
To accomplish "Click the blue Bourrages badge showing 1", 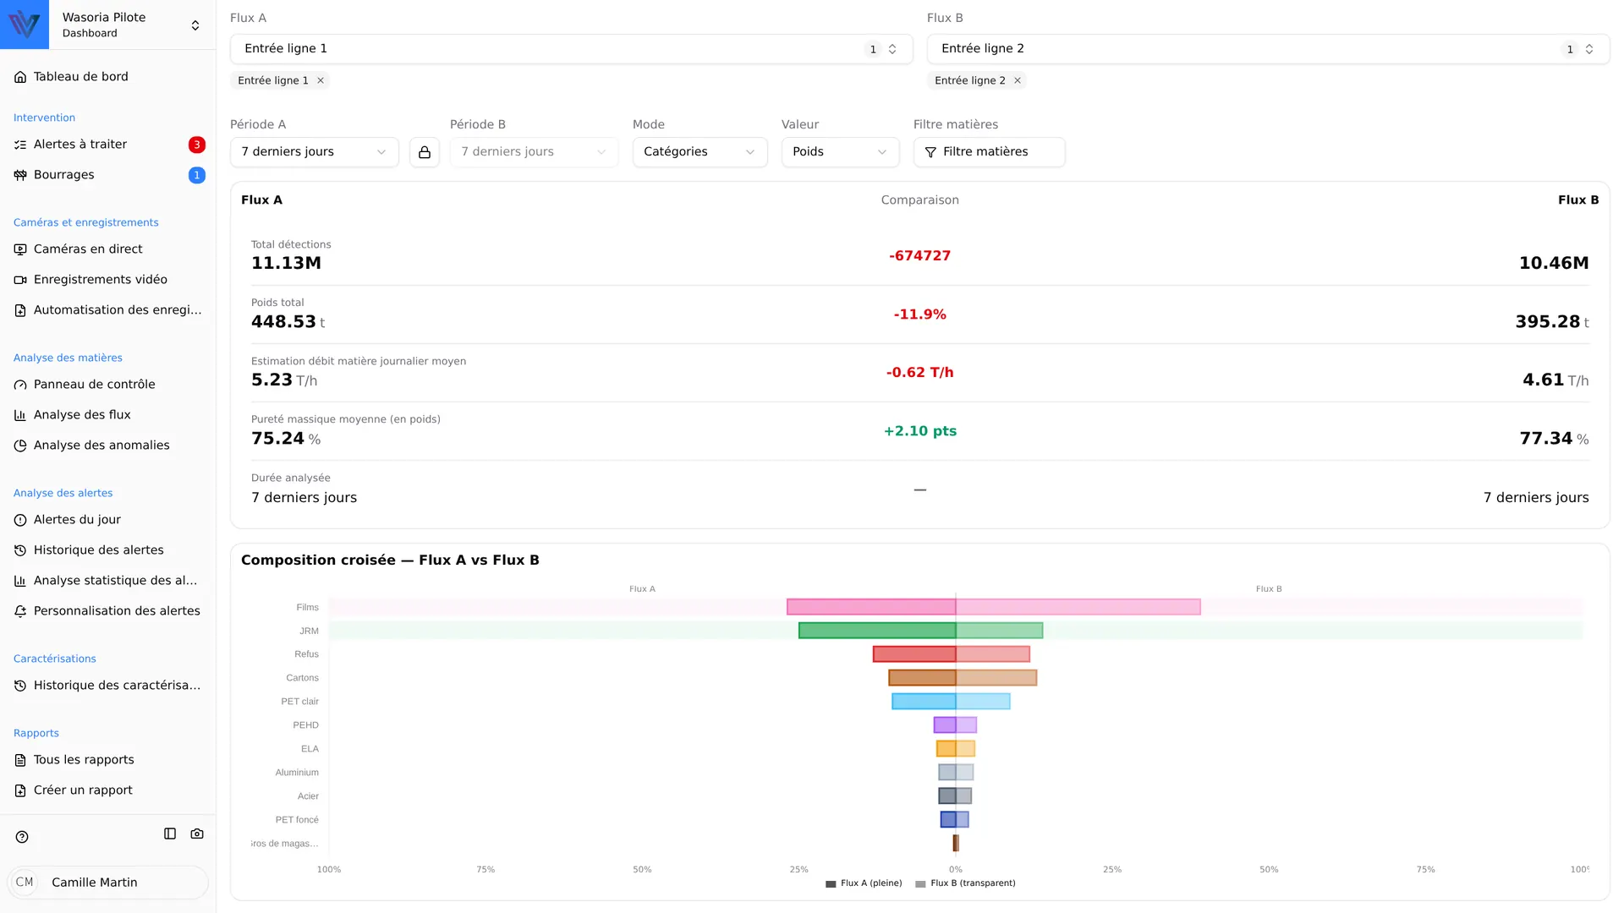I will pos(197,175).
